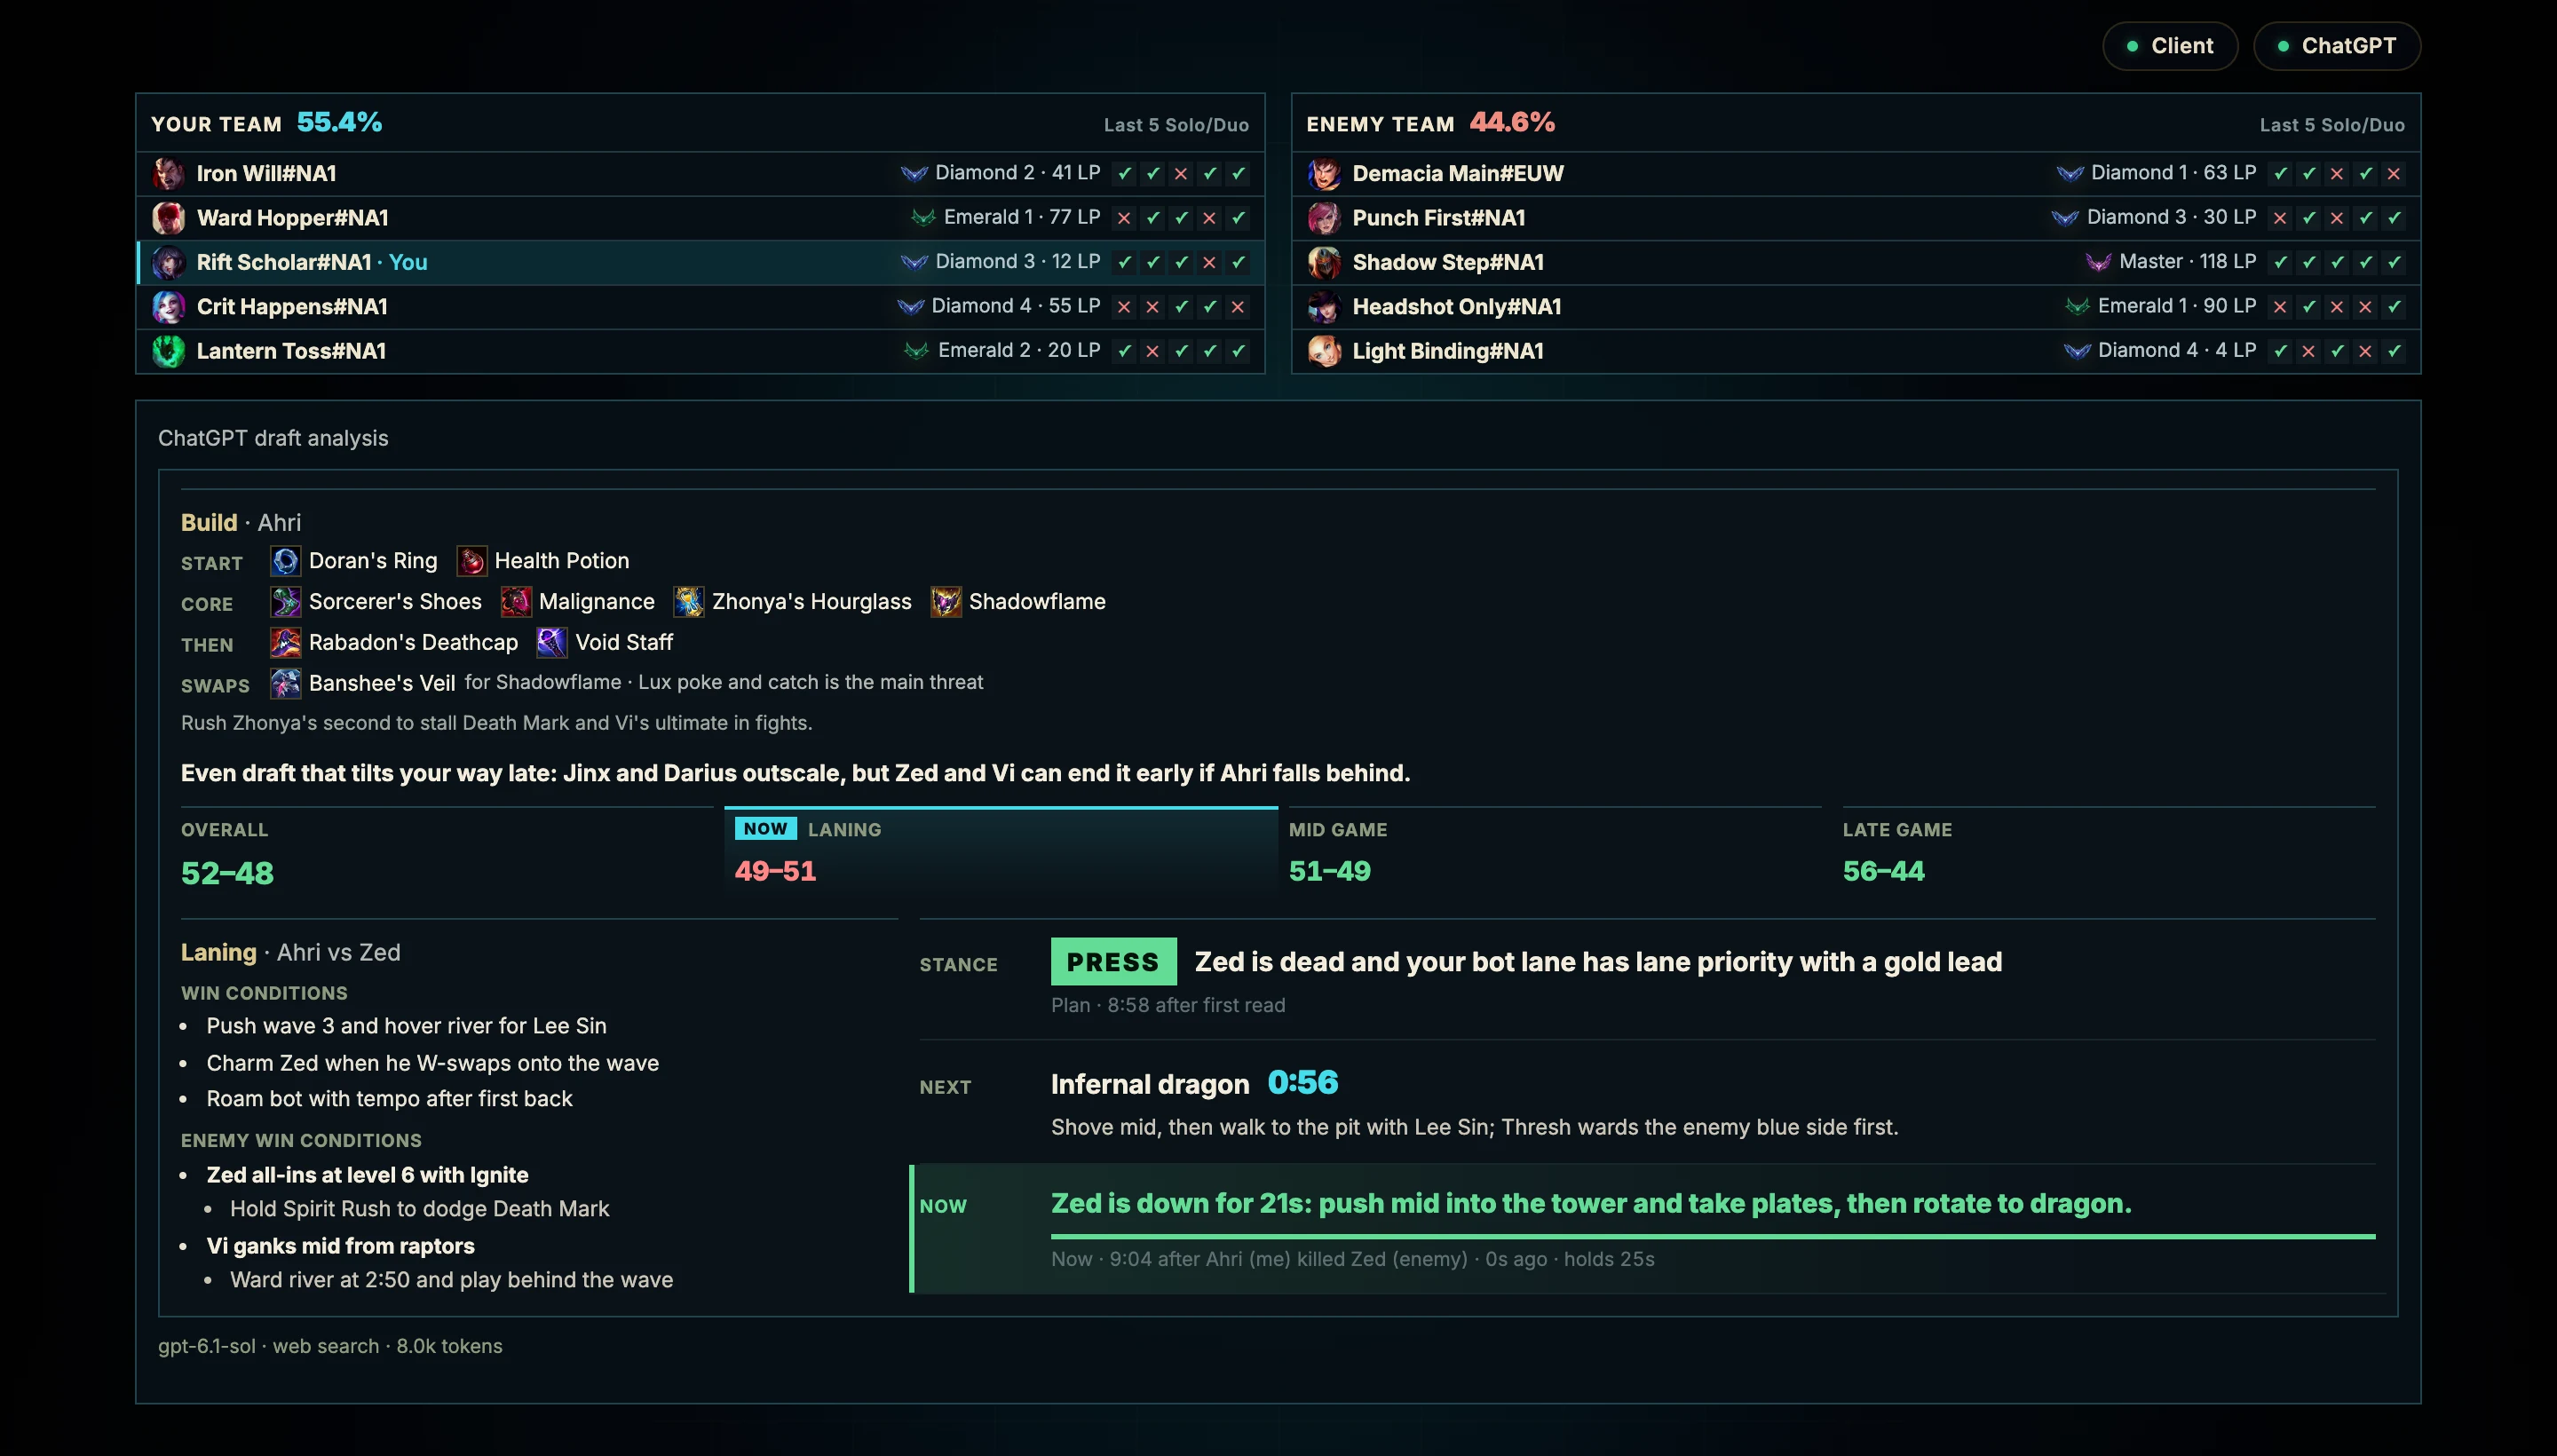Click the Master rank emblem for Shadow Step
The width and height of the screenshot is (2557, 1456).
[2098, 262]
